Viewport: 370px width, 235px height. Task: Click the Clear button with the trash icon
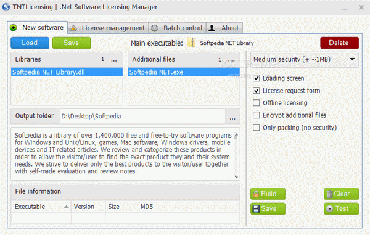(x=341, y=194)
